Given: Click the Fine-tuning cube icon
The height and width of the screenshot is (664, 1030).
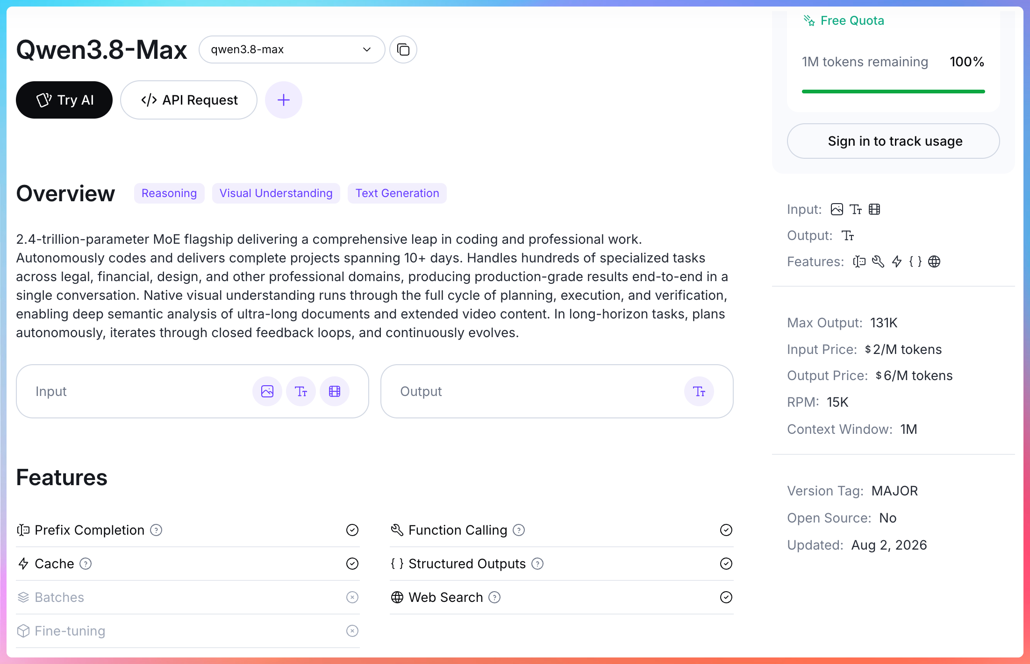Looking at the screenshot, I should (23, 631).
